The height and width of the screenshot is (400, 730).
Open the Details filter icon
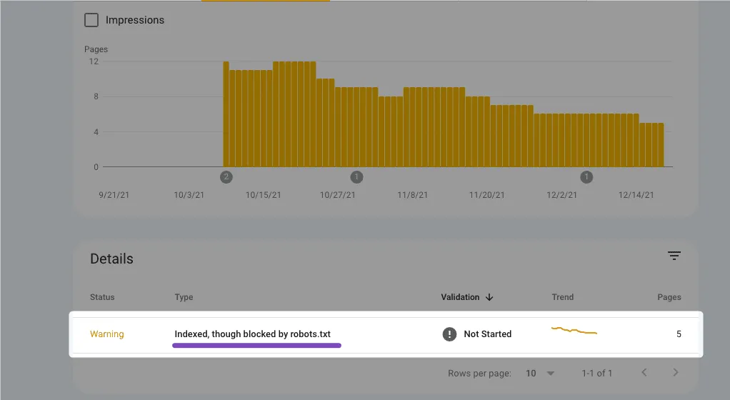tap(674, 255)
